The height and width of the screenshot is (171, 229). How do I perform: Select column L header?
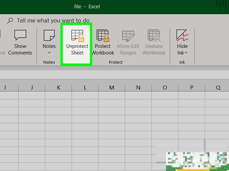coord(85,88)
